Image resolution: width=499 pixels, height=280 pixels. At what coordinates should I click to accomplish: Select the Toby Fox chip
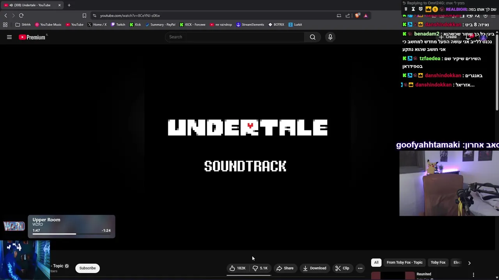pyautogui.click(x=438, y=262)
